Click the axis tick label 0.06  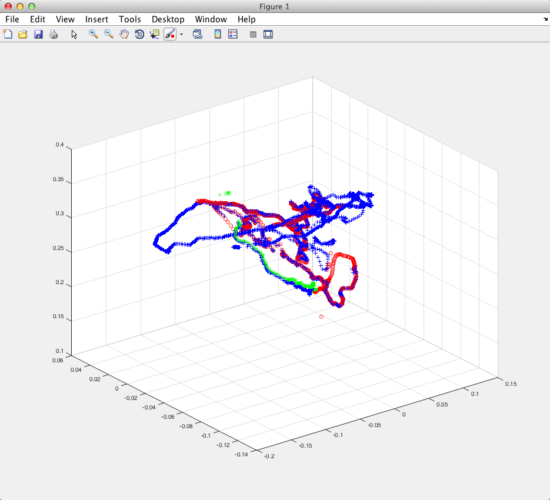(x=58, y=361)
